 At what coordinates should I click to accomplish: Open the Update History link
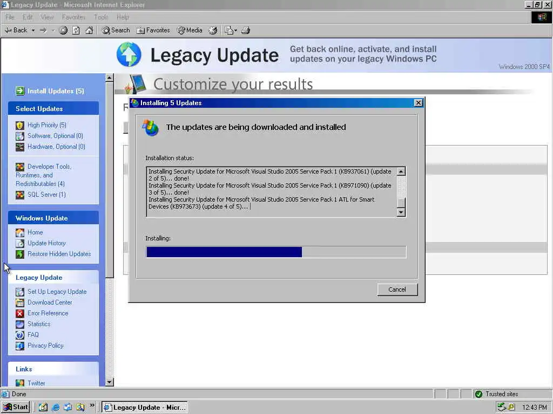pos(46,243)
